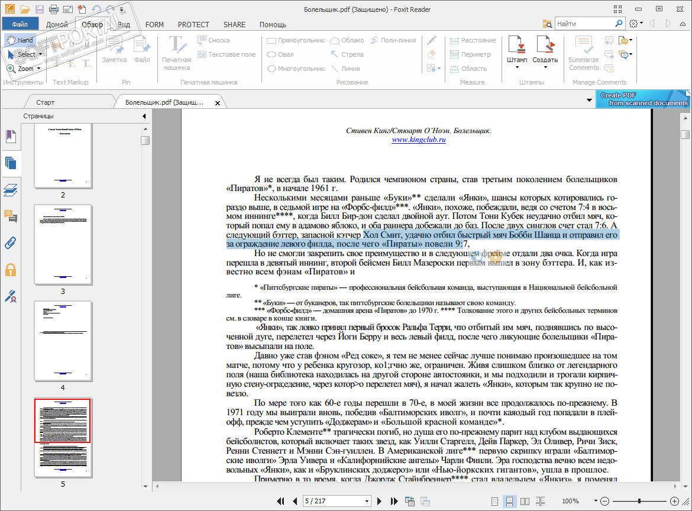The image size is (692, 511).
Task: Expand the Select tool dropdown
Action: (41, 54)
